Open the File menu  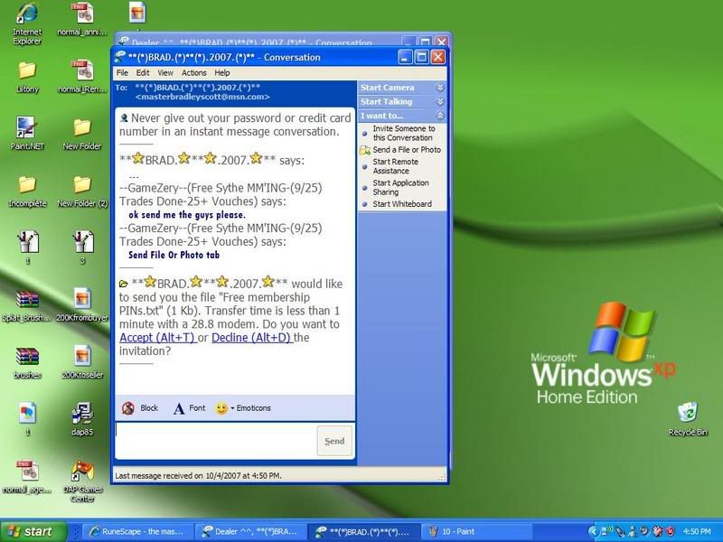point(122,73)
